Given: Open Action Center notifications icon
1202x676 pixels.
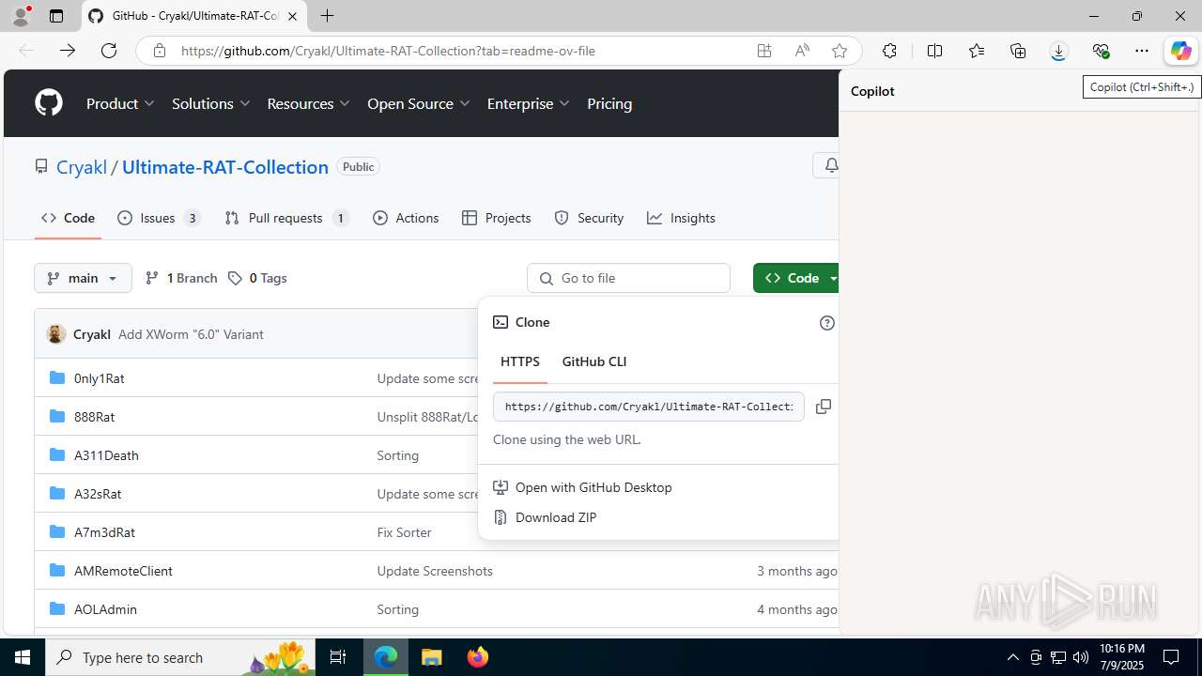Looking at the screenshot, I should (x=1171, y=657).
